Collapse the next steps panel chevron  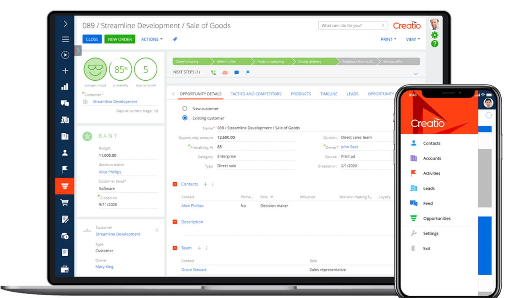tap(416, 74)
